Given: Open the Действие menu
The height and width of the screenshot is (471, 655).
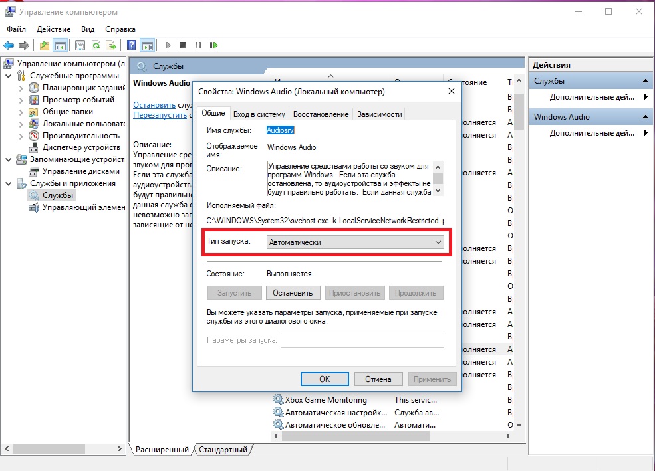Looking at the screenshot, I should [x=53, y=29].
